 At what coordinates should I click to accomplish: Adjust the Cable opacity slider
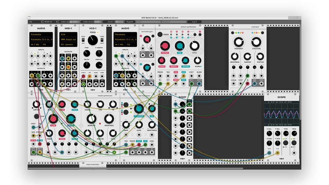(69, 21)
